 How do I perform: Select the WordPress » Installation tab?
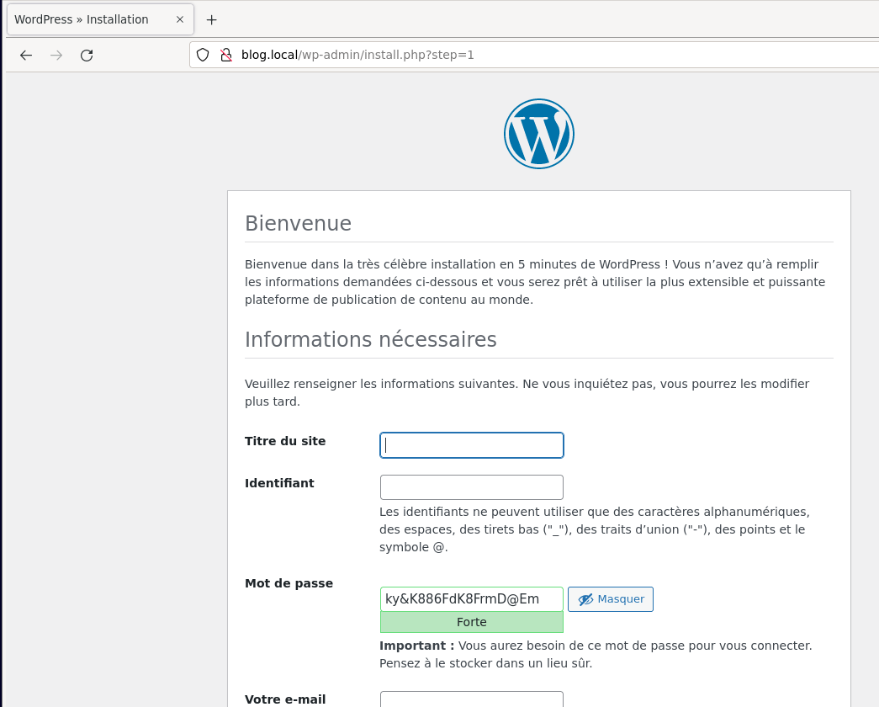[x=84, y=19]
